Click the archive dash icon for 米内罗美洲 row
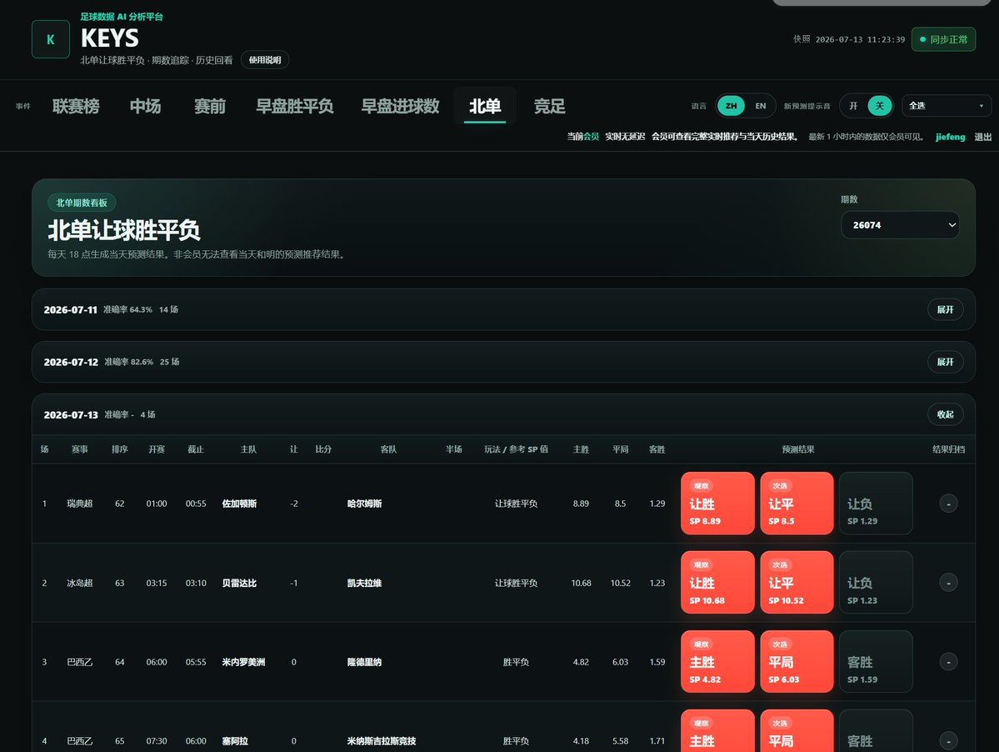This screenshot has width=999, height=752. pyautogui.click(x=948, y=662)
